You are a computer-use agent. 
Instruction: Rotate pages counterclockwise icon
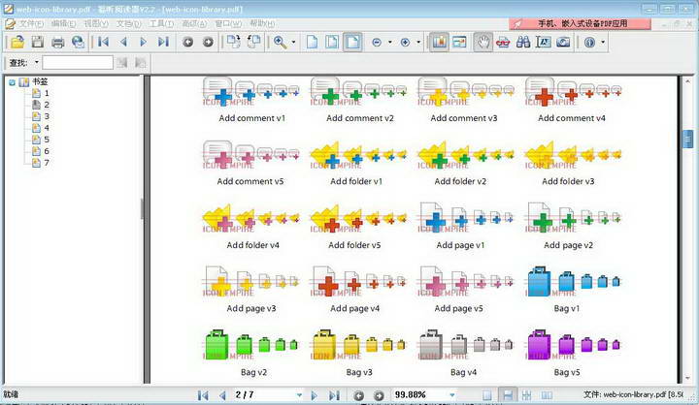click(x=253, y=42)
